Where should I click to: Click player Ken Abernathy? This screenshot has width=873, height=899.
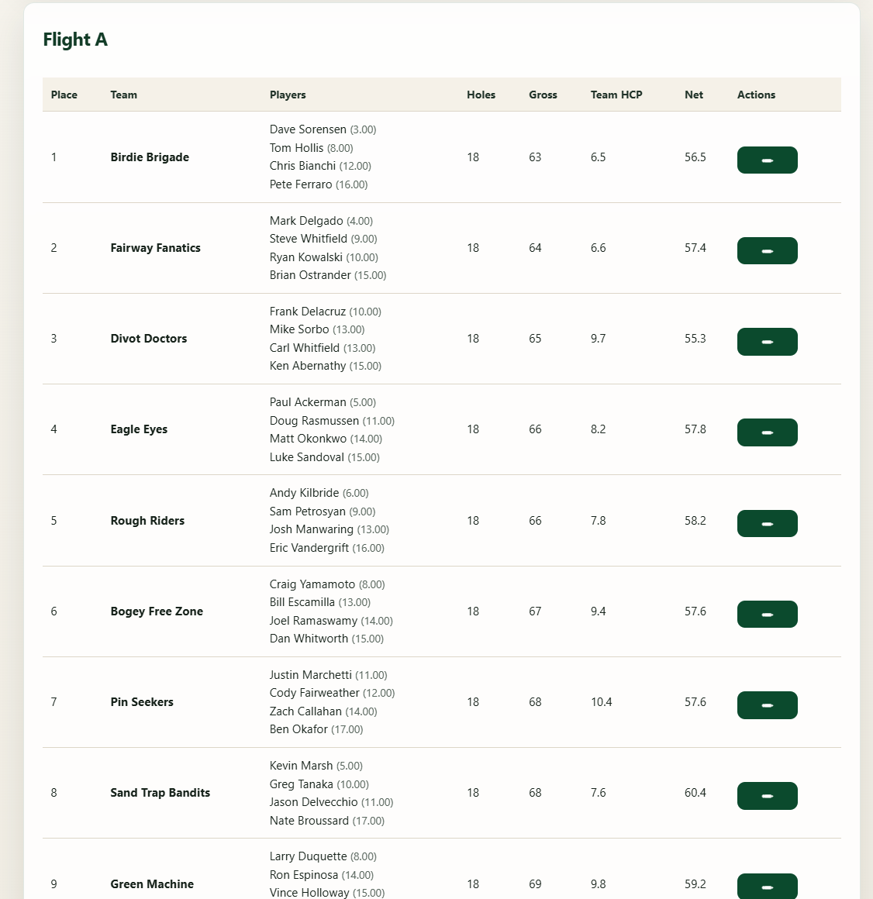pos(308,366)
